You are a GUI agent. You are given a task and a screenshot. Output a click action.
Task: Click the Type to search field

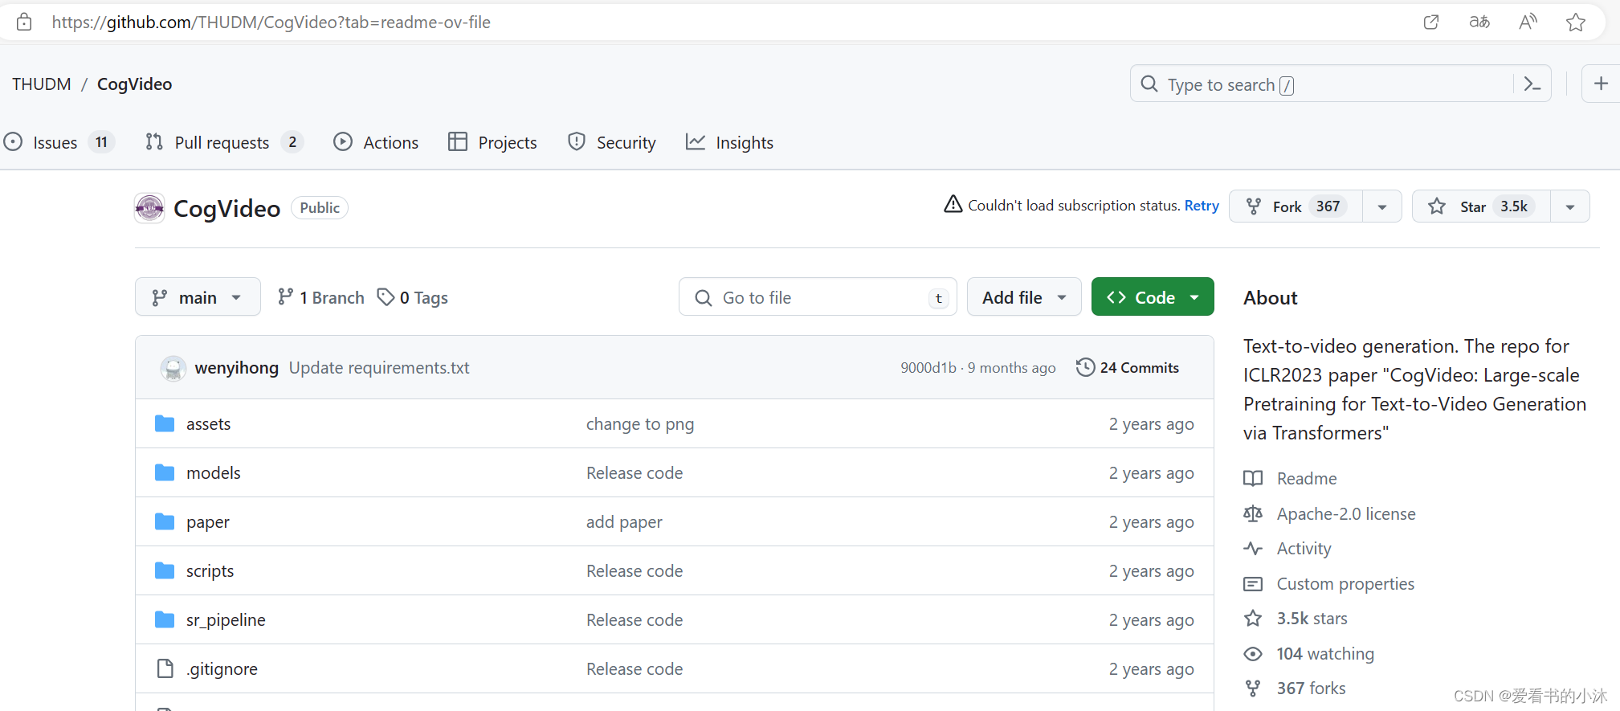(x=1340, y=84)
